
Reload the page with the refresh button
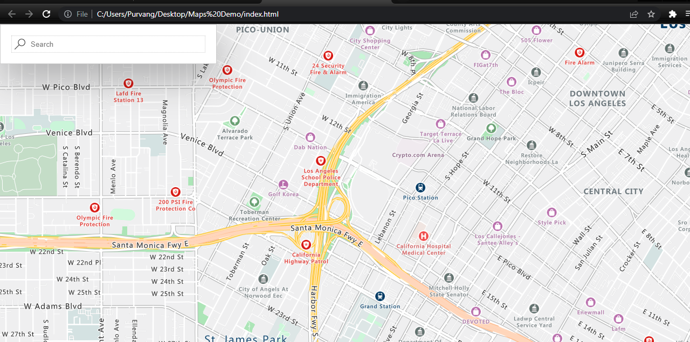(x=46, y=14)
